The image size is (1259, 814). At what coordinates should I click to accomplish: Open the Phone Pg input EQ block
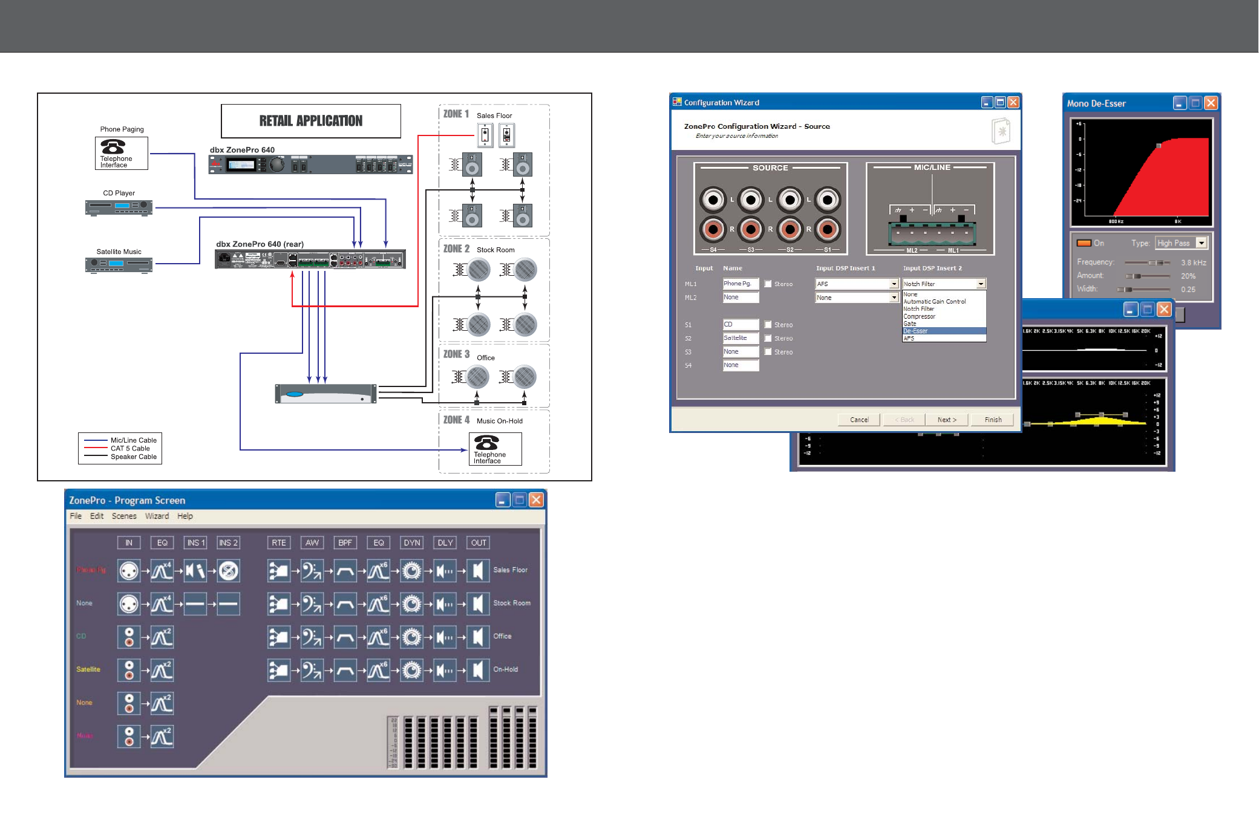(x=162, y=570)
